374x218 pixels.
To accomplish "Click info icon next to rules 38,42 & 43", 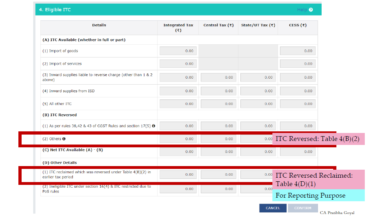I will point(154,126).
